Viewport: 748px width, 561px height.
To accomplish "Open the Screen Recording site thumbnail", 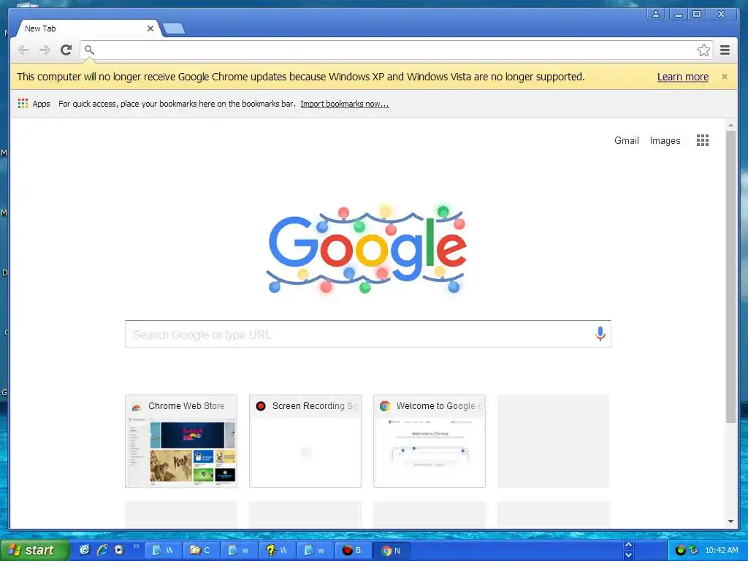I will tap(305, 441).
